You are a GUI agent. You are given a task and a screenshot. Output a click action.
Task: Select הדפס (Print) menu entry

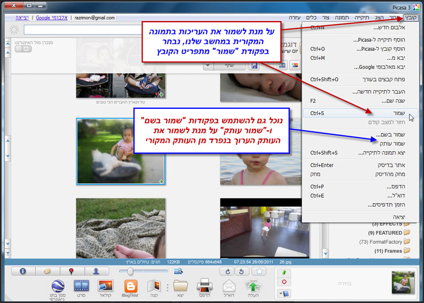pos(361,187)
